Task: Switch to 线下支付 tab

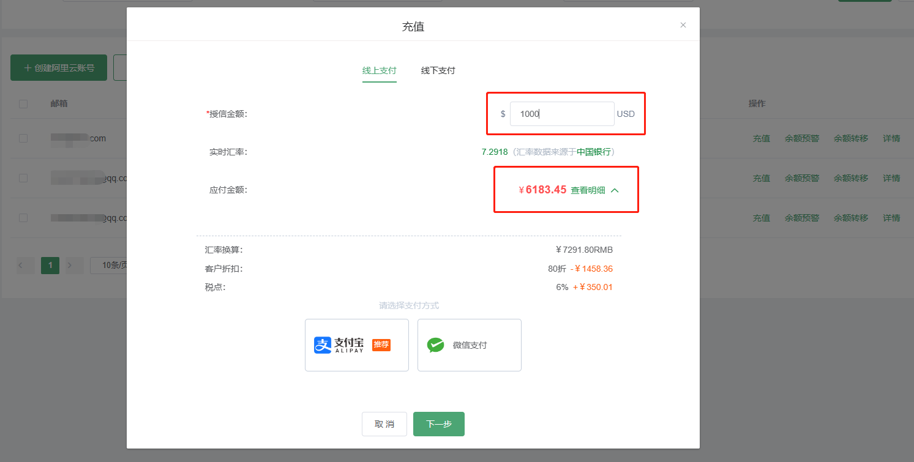Action: pos(438,70)
